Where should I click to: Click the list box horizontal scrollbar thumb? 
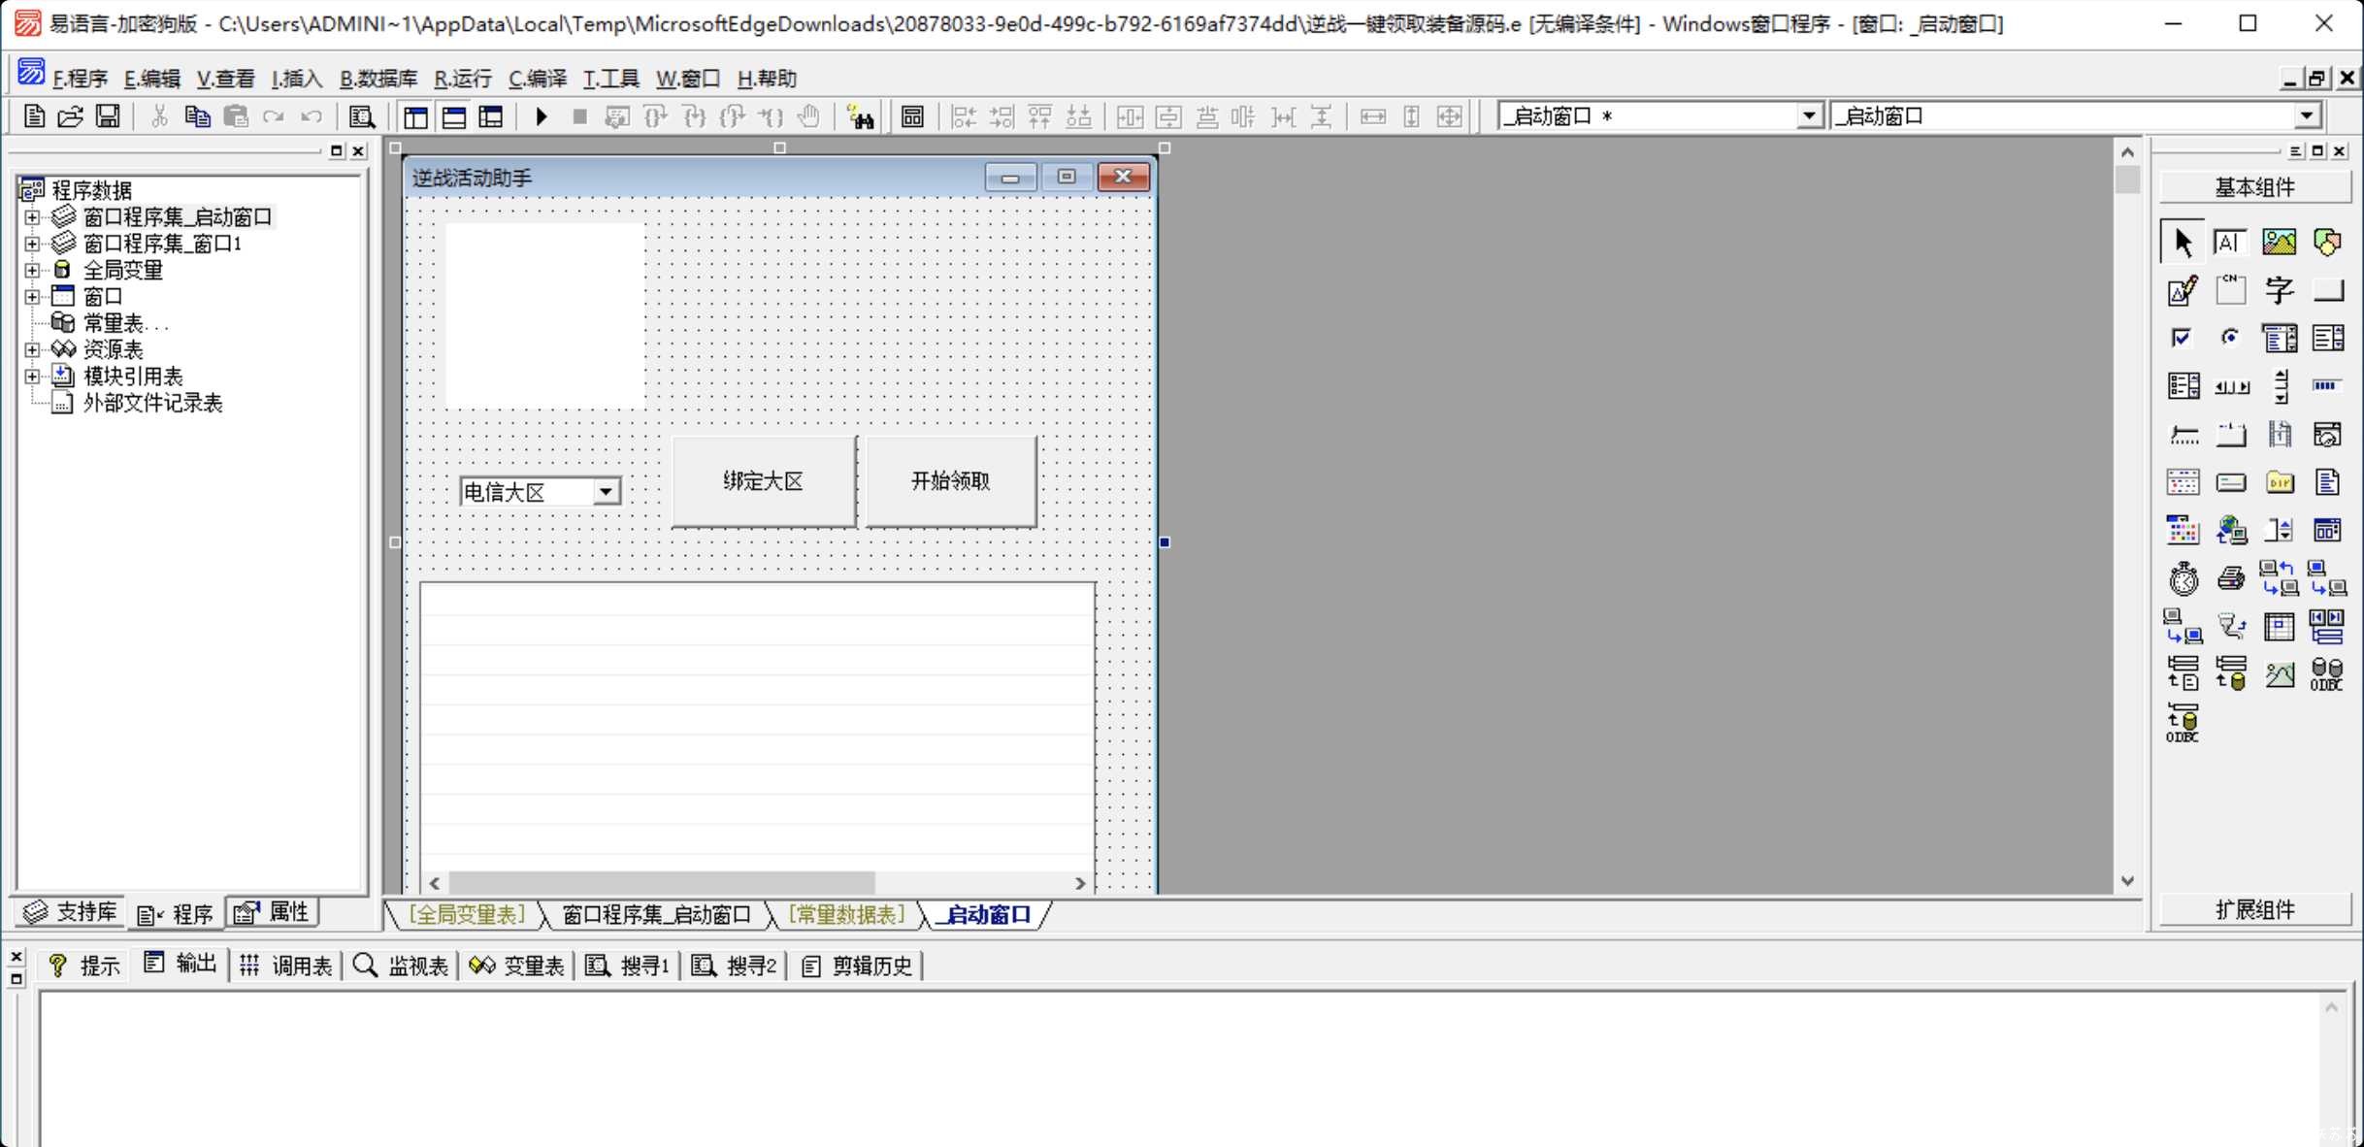[x=661, y=883]
